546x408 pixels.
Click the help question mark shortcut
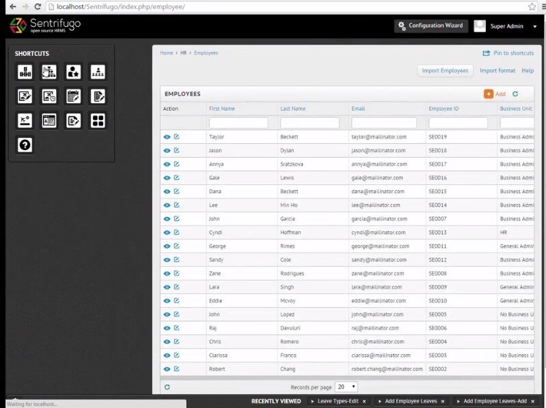(25, 145)
